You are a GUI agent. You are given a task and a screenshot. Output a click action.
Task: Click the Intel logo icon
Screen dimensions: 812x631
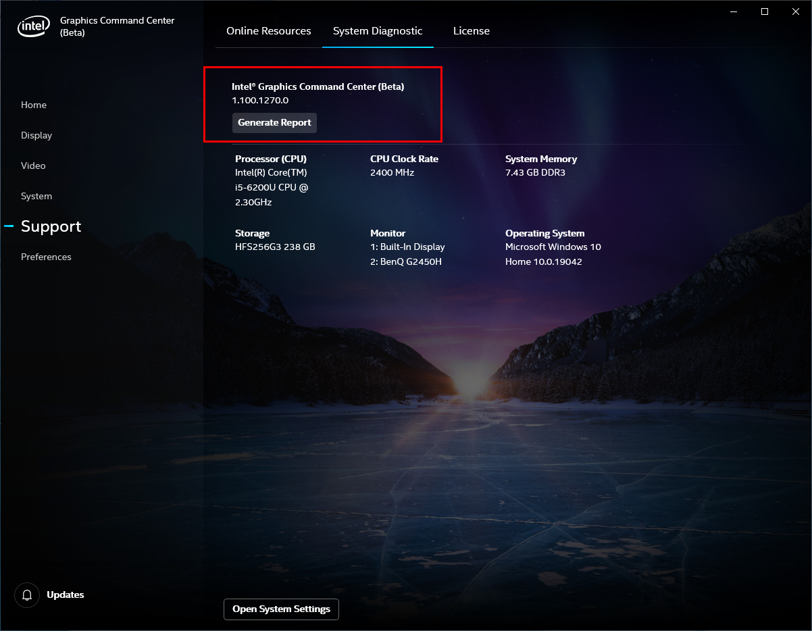click(x=33, y=26)
